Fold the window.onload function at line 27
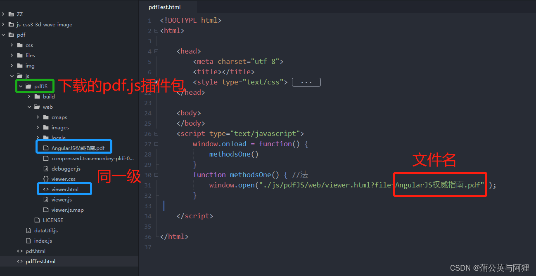Viewport: 536px width, 276px height. point(156,144)
